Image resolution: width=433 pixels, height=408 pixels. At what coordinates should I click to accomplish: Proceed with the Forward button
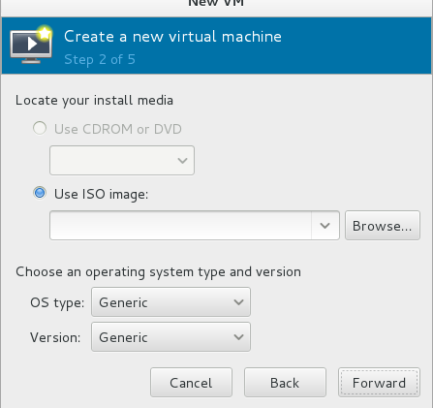379,383
